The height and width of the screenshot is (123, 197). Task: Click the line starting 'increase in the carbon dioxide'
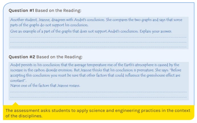(x=96, y=70)
